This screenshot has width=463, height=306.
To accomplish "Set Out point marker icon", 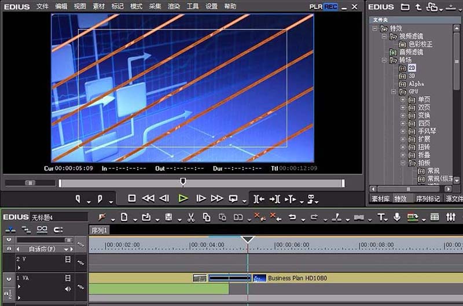I will tap(100, 199).
